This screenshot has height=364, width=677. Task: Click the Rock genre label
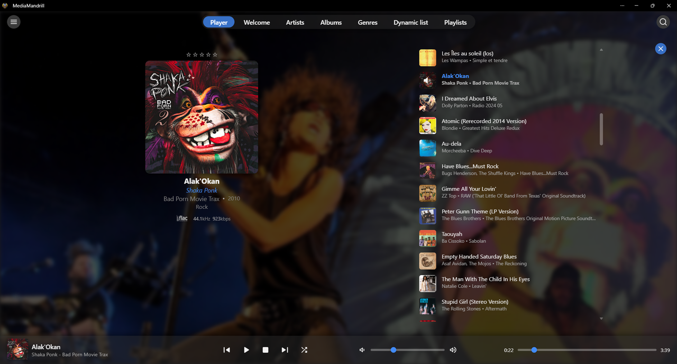[x=202, y=207]
